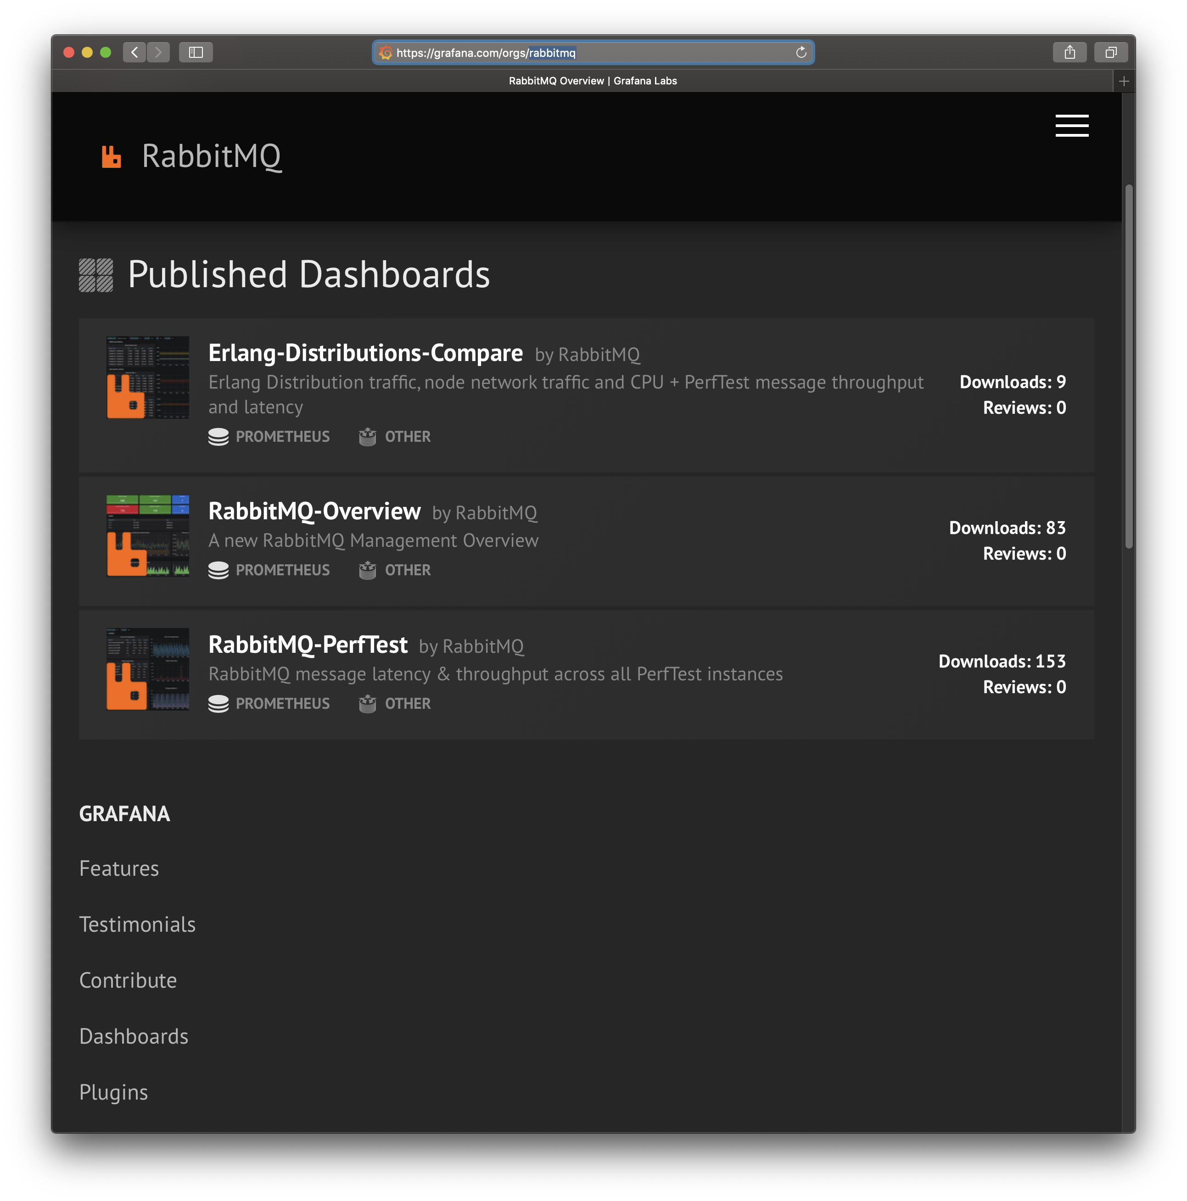Click the Published Dashboards grid icon
The width and height of the screenshot is (1187, 1201).
tap(96, 275)
